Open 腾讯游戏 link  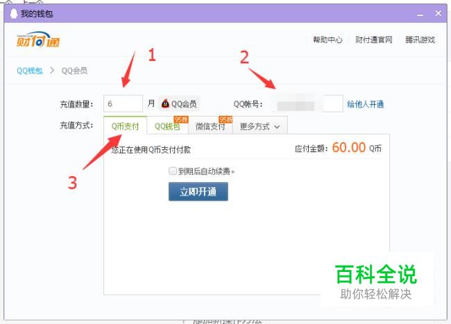pos(420,40)
